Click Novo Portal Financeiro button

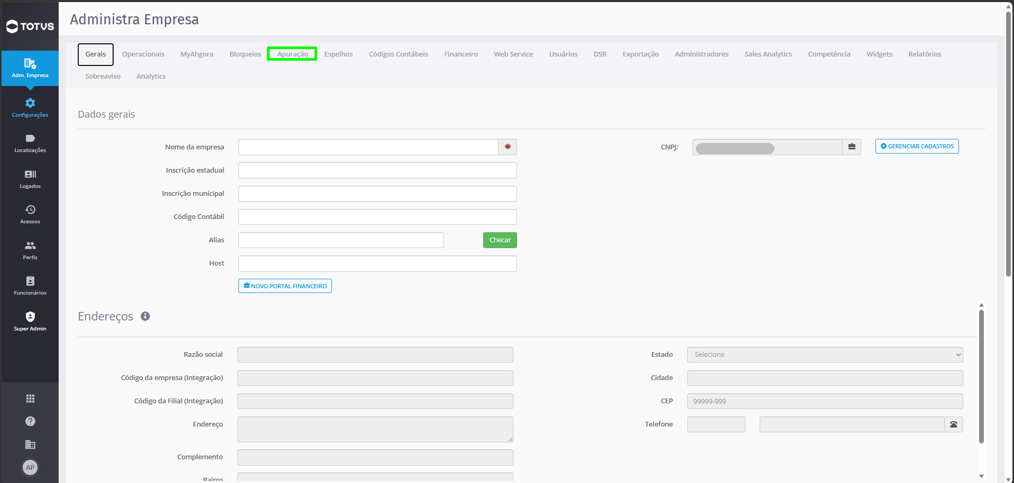click(285, 286)
